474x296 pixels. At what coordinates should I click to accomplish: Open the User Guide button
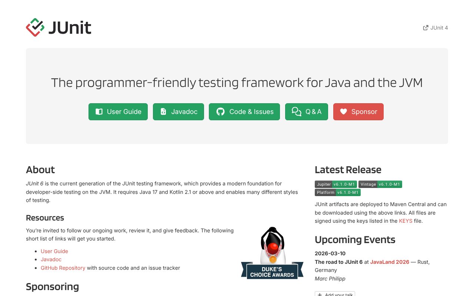click(118, 111)
